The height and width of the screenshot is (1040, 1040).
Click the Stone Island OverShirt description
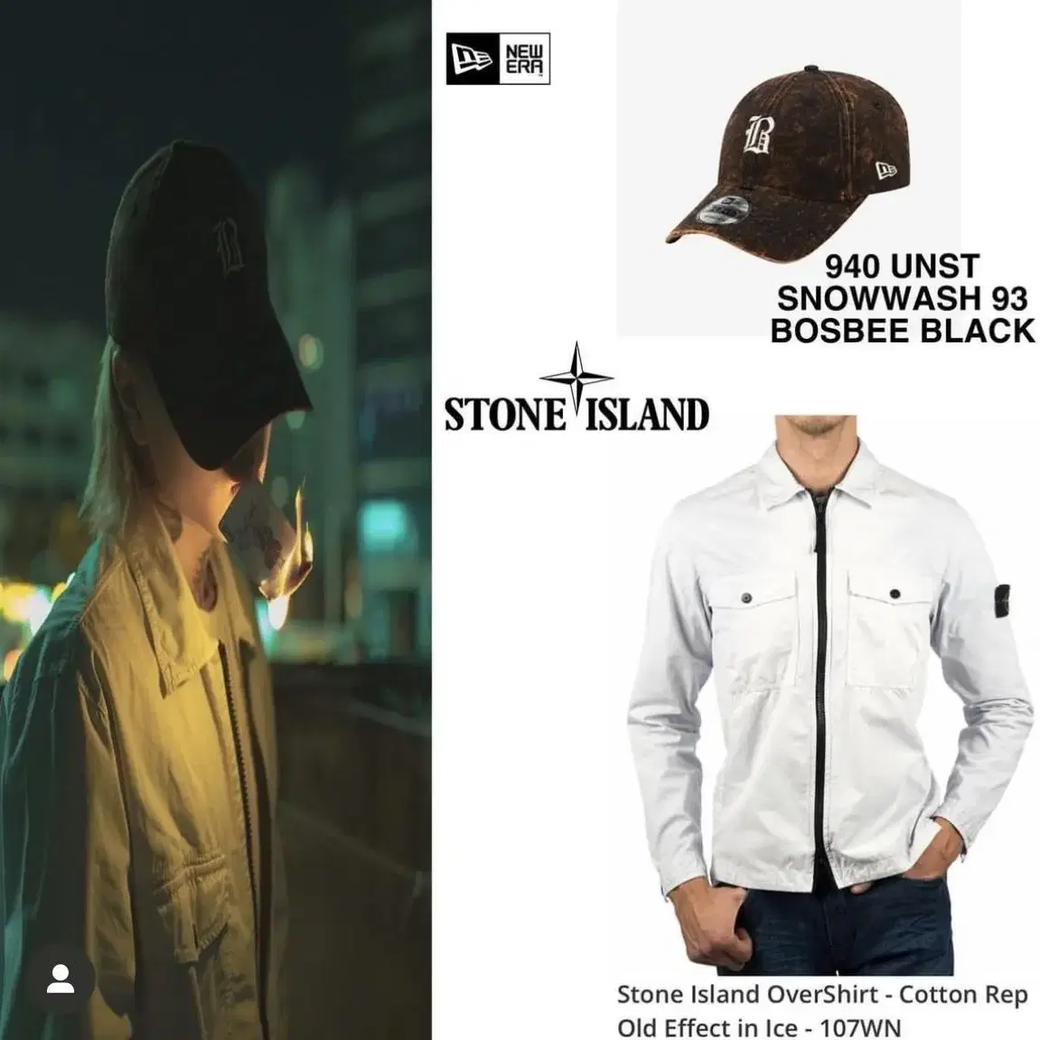click(822, 995)
